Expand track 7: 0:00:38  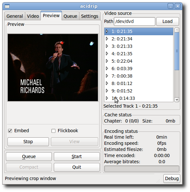coord(107,76)
